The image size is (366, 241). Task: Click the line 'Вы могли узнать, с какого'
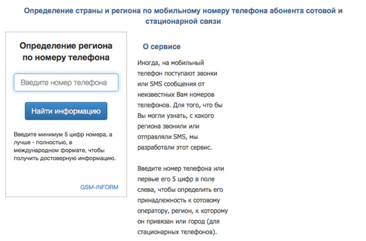click(176, 115)
